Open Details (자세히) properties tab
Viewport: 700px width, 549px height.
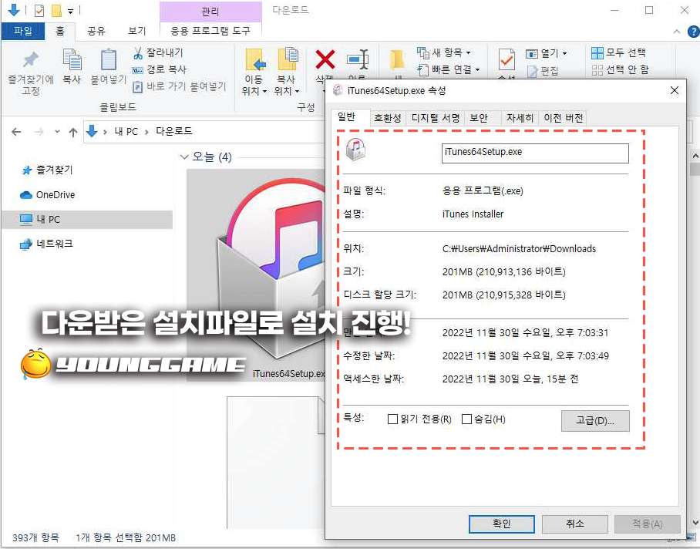click(x=520, y=118)
